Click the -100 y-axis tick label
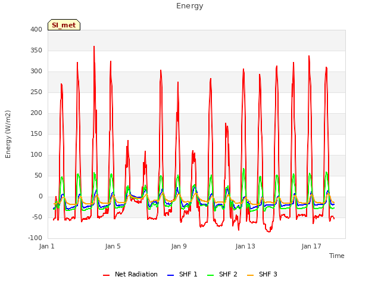The width and height of the screenshot is (381, 286). [35, 238]
